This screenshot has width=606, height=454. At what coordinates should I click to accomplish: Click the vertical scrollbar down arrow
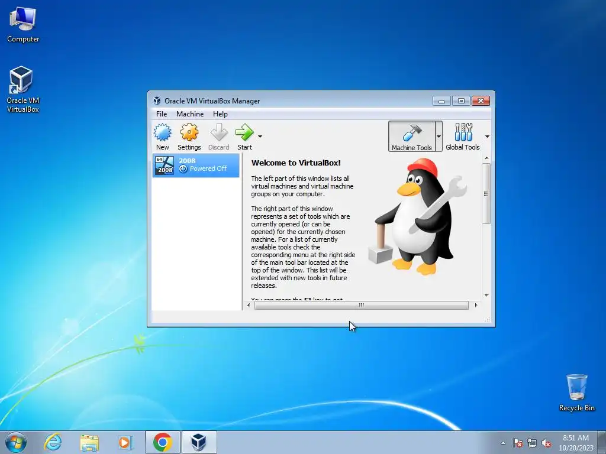pyautogui.click(x=486, y=296)
